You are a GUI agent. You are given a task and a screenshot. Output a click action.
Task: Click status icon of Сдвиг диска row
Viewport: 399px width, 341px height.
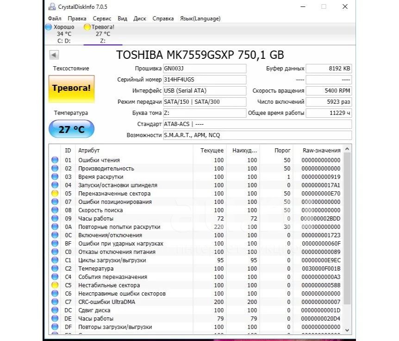[x=55, y=310]
